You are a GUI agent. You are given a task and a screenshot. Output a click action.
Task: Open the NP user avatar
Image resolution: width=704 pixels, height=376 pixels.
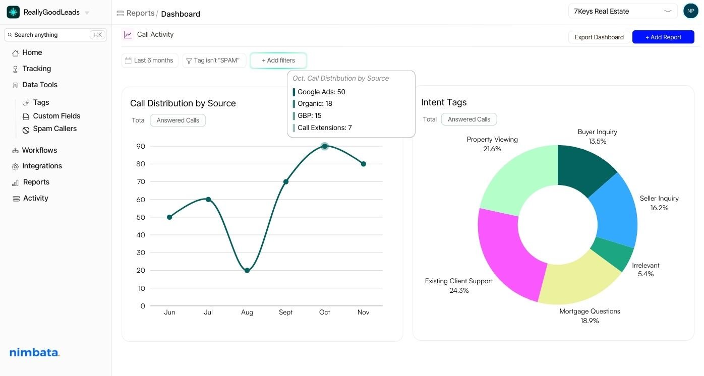[690, 11]
